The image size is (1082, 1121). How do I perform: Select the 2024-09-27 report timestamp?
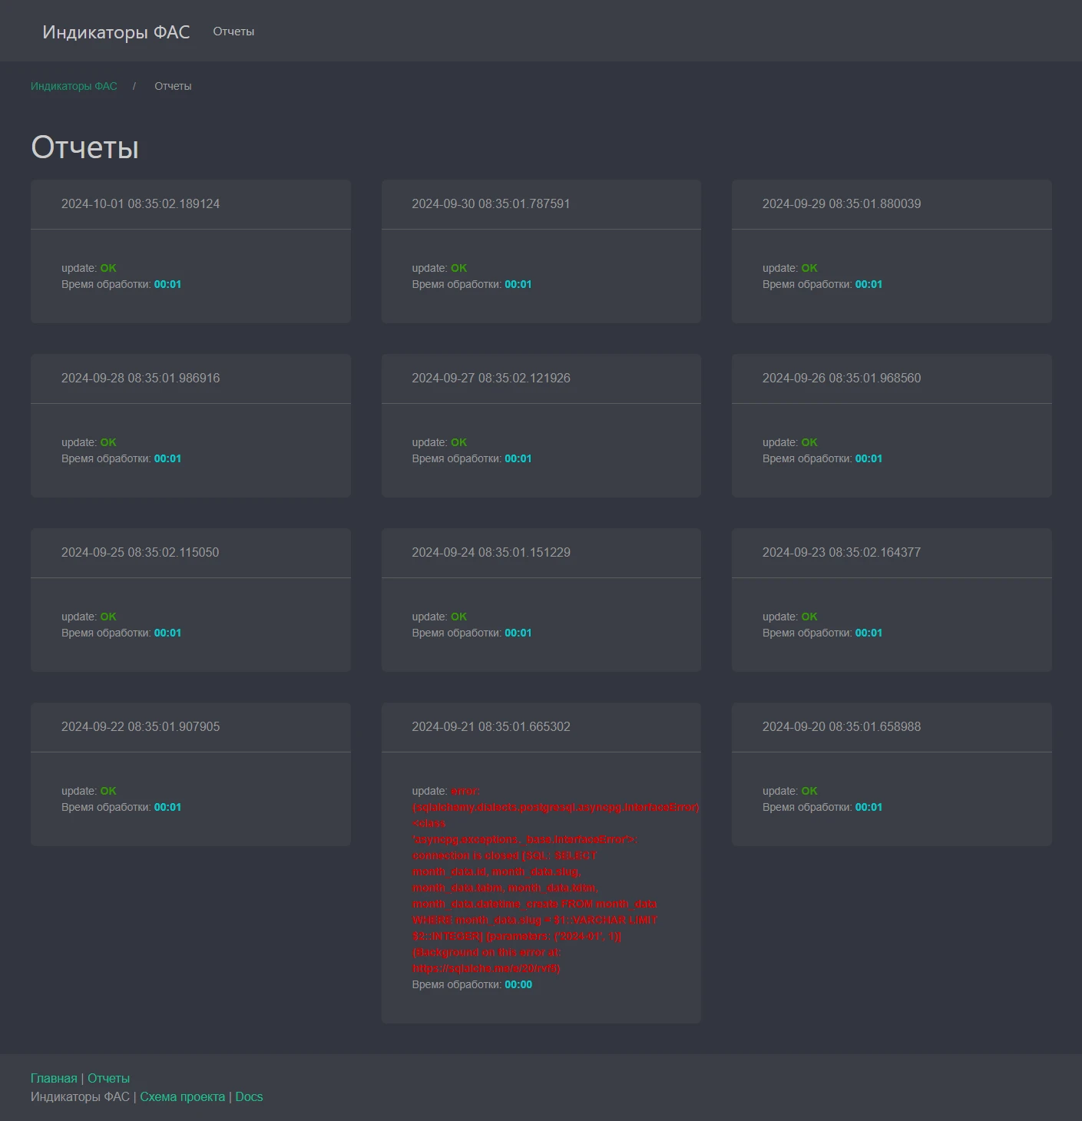491,378
